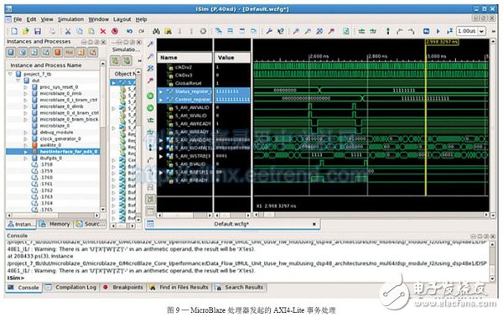503x317 pixels.
Task: Open the Window menu
Action: 98,19
